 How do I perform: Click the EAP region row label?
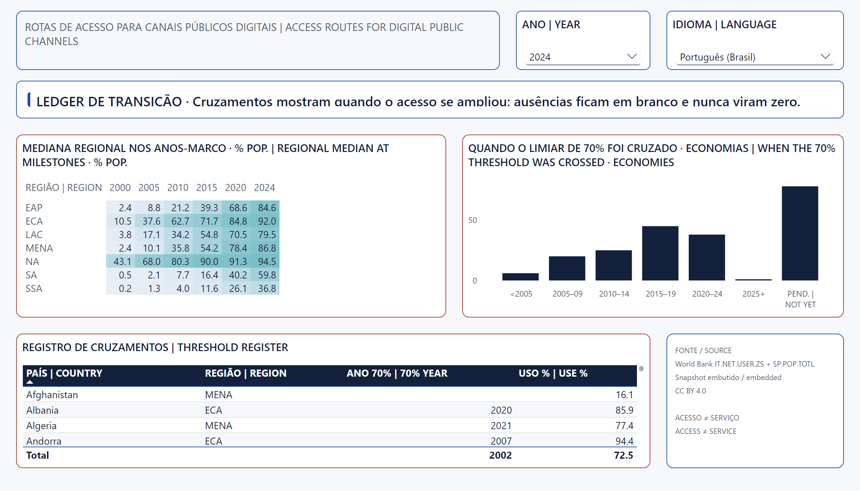coord(34,207)
